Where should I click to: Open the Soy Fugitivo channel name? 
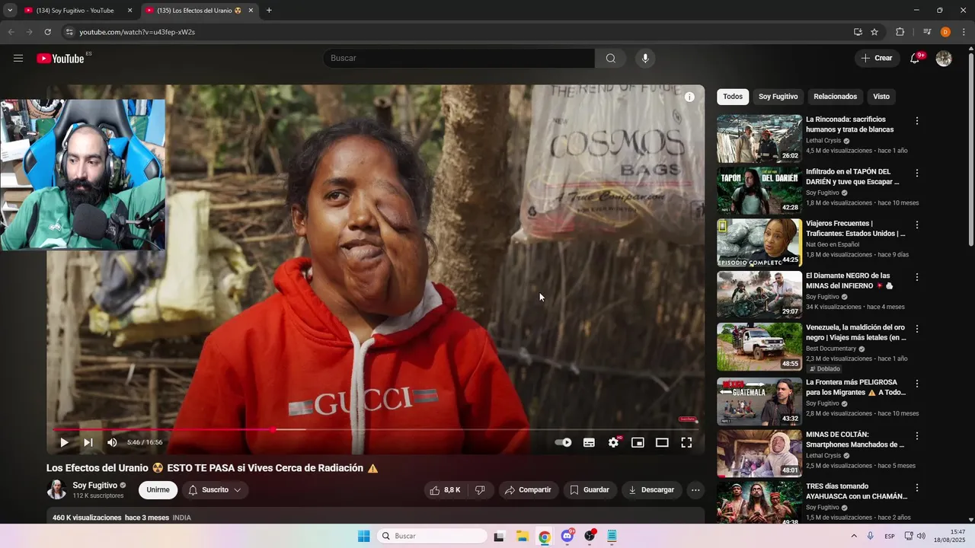95,485
